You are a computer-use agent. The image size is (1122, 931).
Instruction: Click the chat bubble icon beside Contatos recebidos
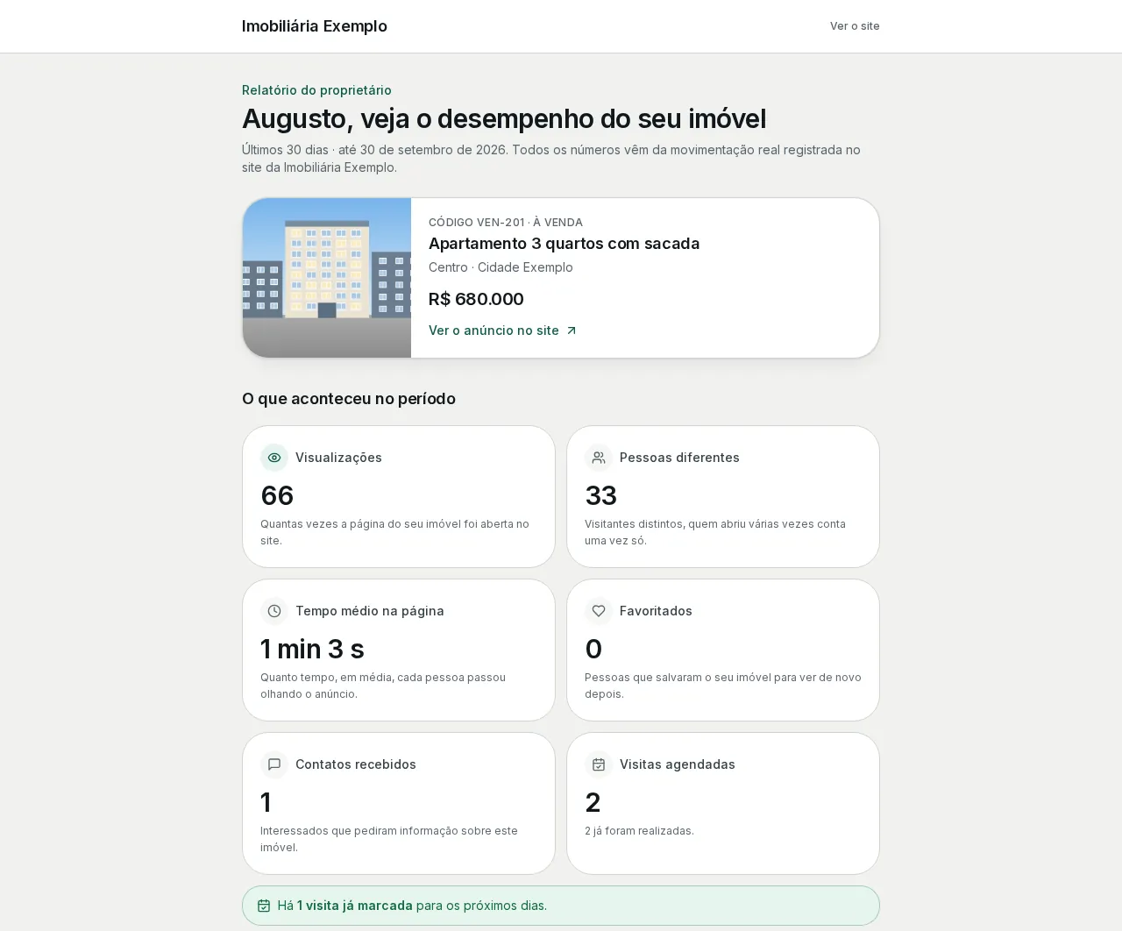(x=274, y=764)
